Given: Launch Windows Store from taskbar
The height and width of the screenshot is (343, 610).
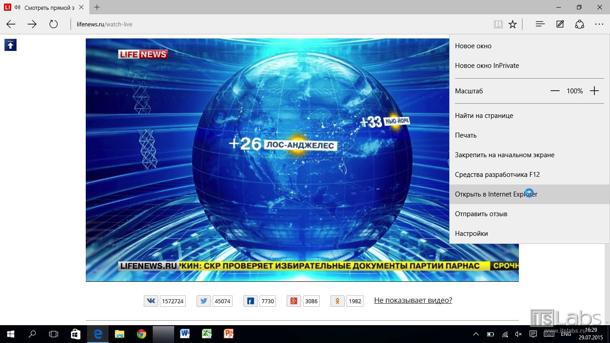Looking at the screenshot, I should [76, 334].
